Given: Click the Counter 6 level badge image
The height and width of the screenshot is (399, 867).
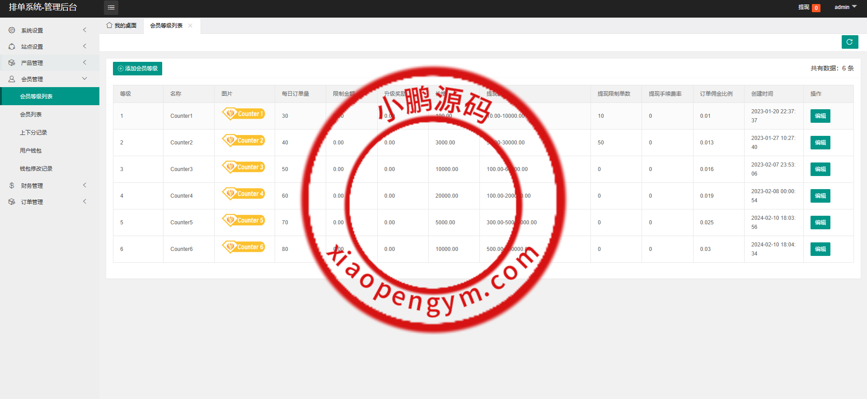Looking at the screenshot, I should pyautogui.click(x=244, y=247).
